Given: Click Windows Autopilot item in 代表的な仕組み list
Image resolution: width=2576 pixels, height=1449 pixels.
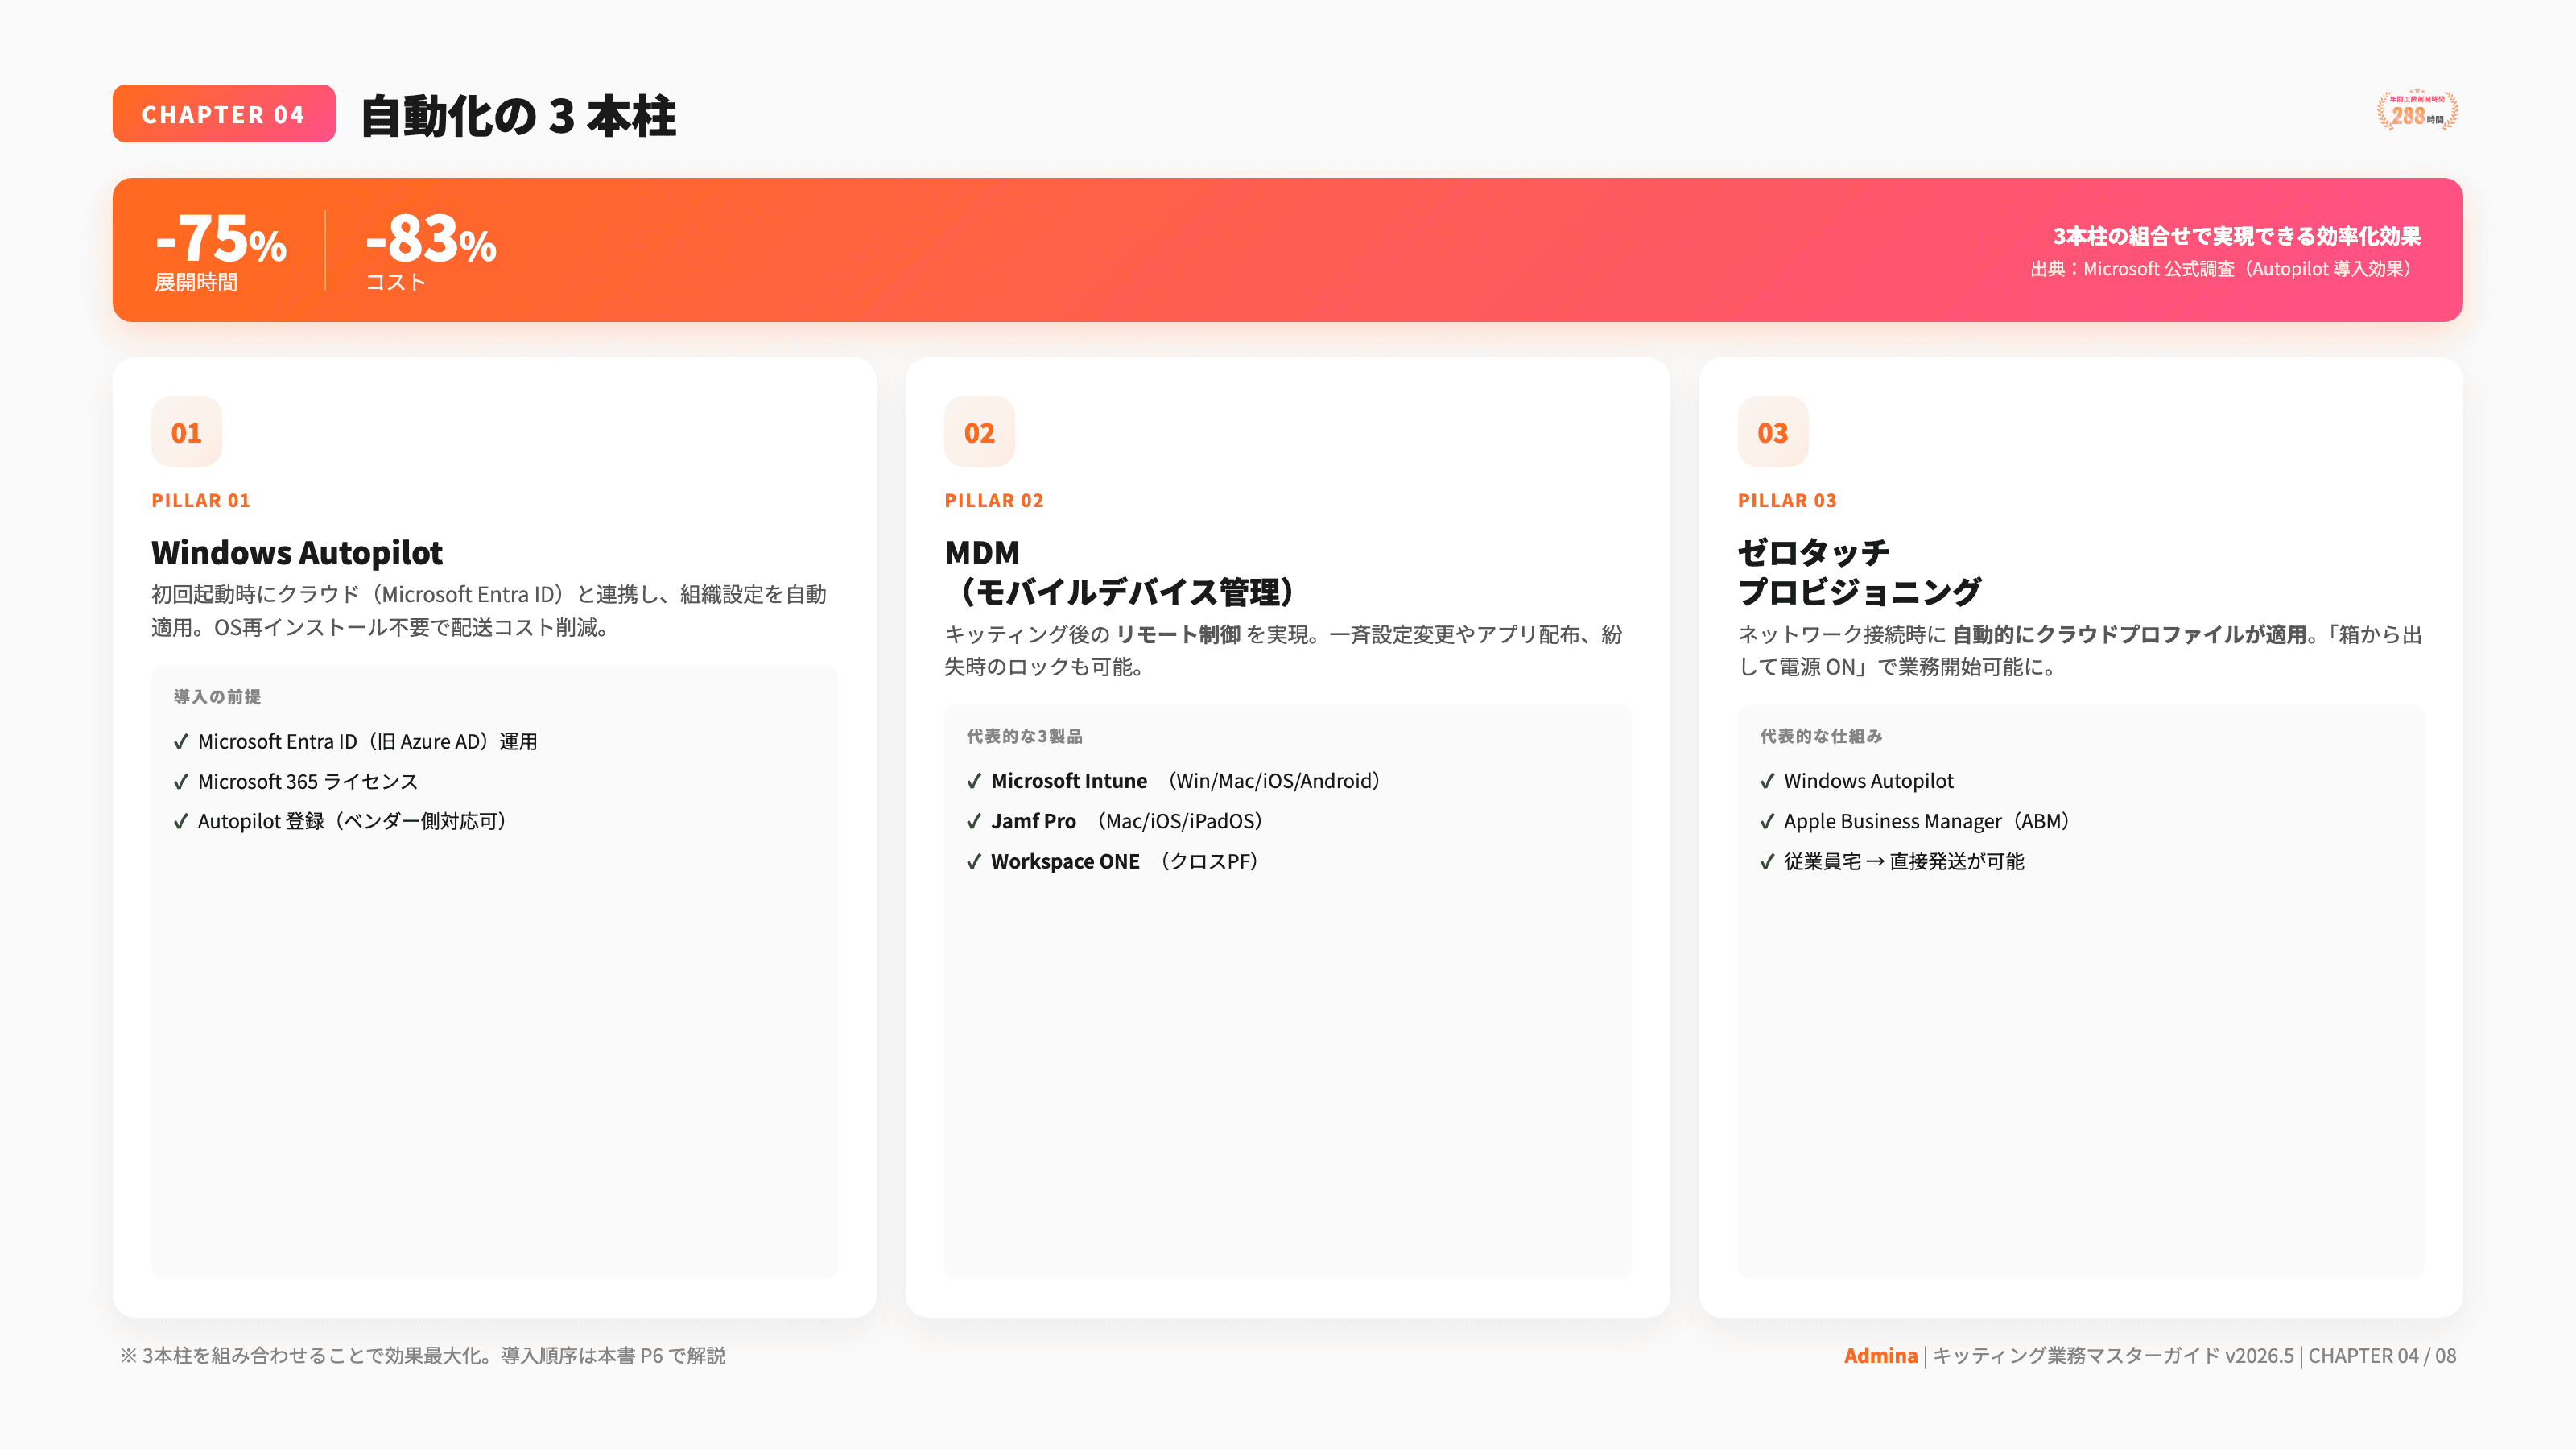Looking at the screenshot, I should pyautogui.click(x=1868, y=781).
